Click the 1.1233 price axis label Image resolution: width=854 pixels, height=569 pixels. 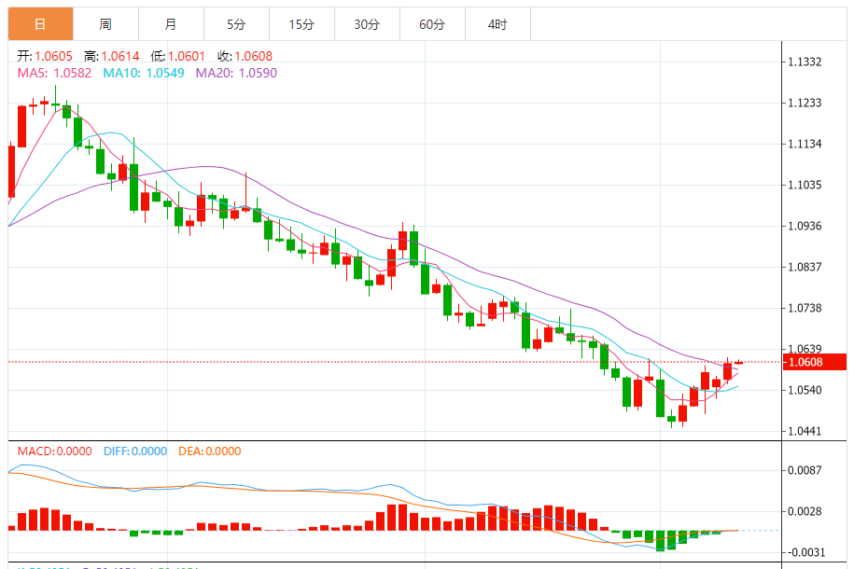pyautogui.click(x=805, y=103)
